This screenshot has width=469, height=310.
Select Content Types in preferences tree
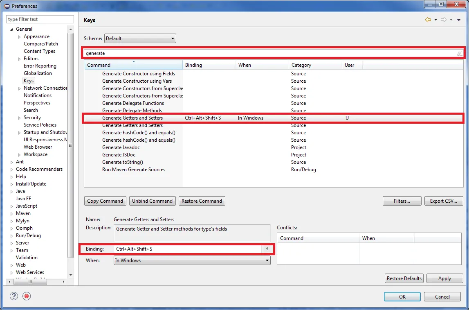tap(40, 51)
